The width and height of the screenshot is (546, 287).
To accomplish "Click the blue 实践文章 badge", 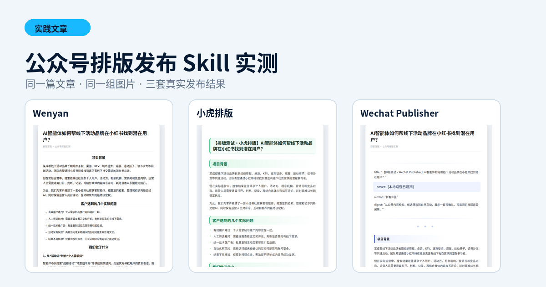I will [57, 28].
